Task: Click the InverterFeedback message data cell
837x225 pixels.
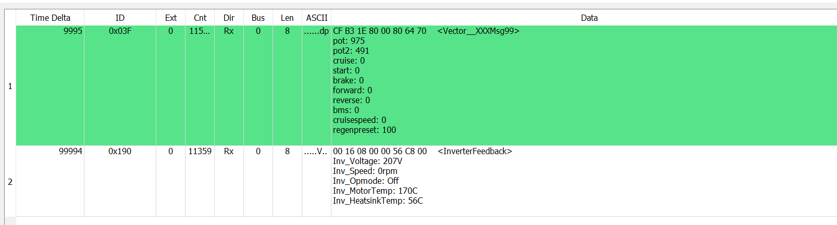Action: tap(474, 152)
